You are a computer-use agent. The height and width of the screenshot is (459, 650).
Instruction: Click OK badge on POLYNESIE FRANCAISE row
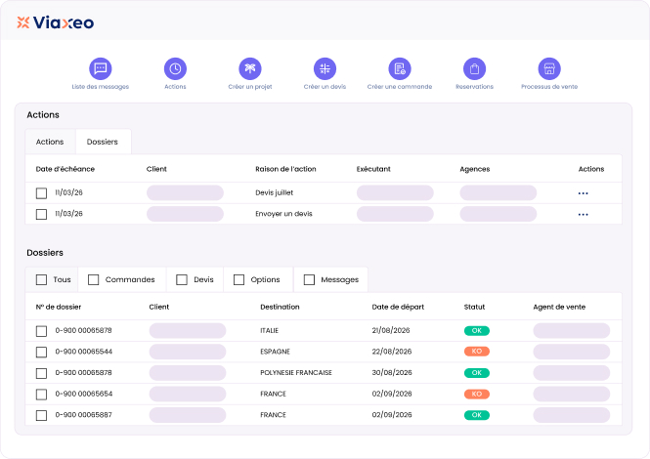tap(477, 373)
